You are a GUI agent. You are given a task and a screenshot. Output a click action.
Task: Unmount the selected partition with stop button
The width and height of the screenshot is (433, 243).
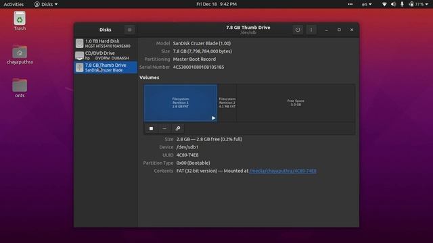tap(151, 128)
